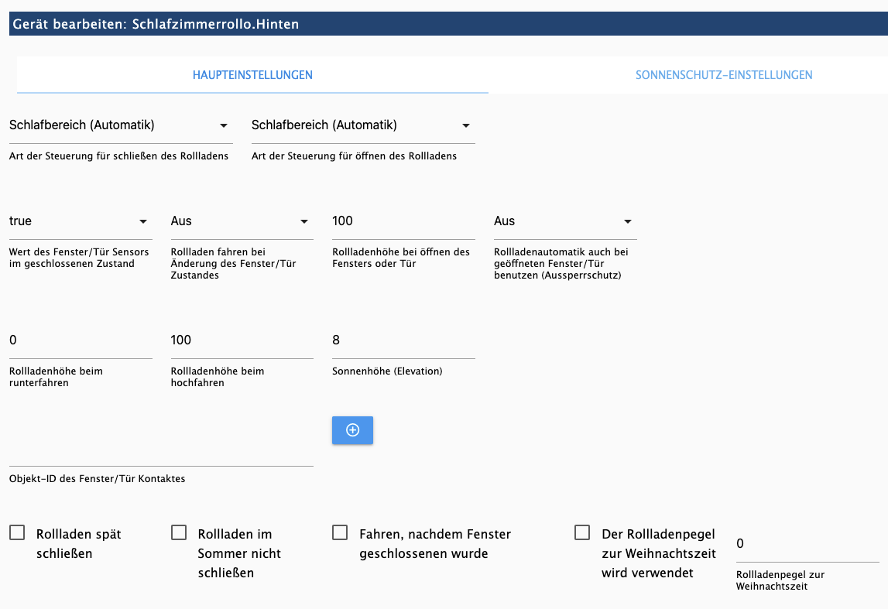888x609 pixels.
Task: Enable the 'Rollladen spät schließen' checkbox
Action: coord(17,533)
